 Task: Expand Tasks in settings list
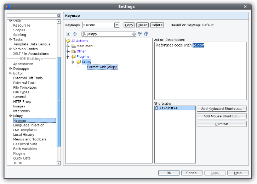click(11, 39)
